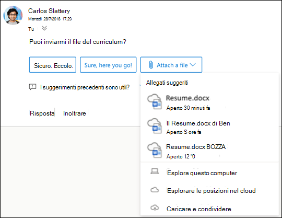Click the Inoltrare button

pyautogui.click(x=75, y=113)
